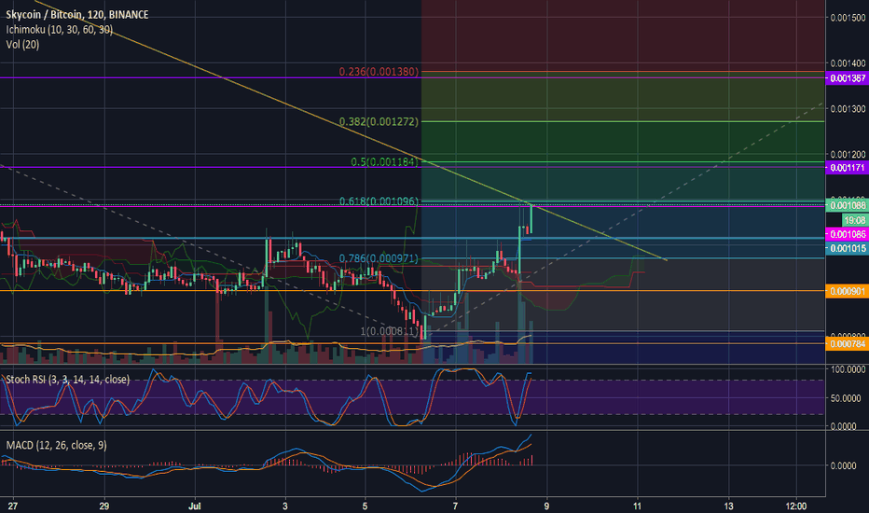Select the Ichimoku (10, 30, 60, 30) indicator label
Image resolution: width=869 pixels, height=513 pixels.
click(x=60, y=30)
